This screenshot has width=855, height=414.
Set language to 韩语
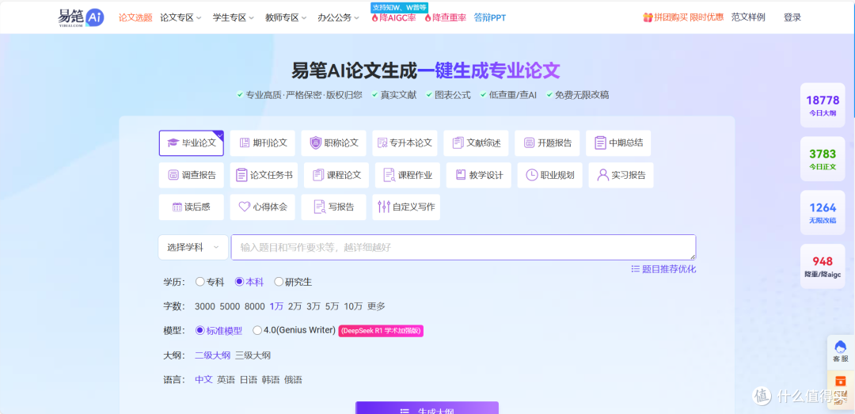coord(271,380)
